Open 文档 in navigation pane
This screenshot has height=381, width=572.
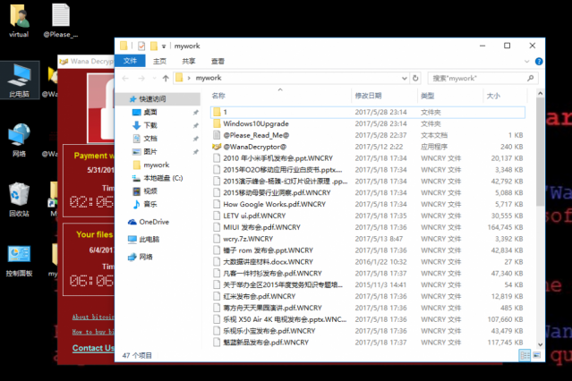point(149,139)
